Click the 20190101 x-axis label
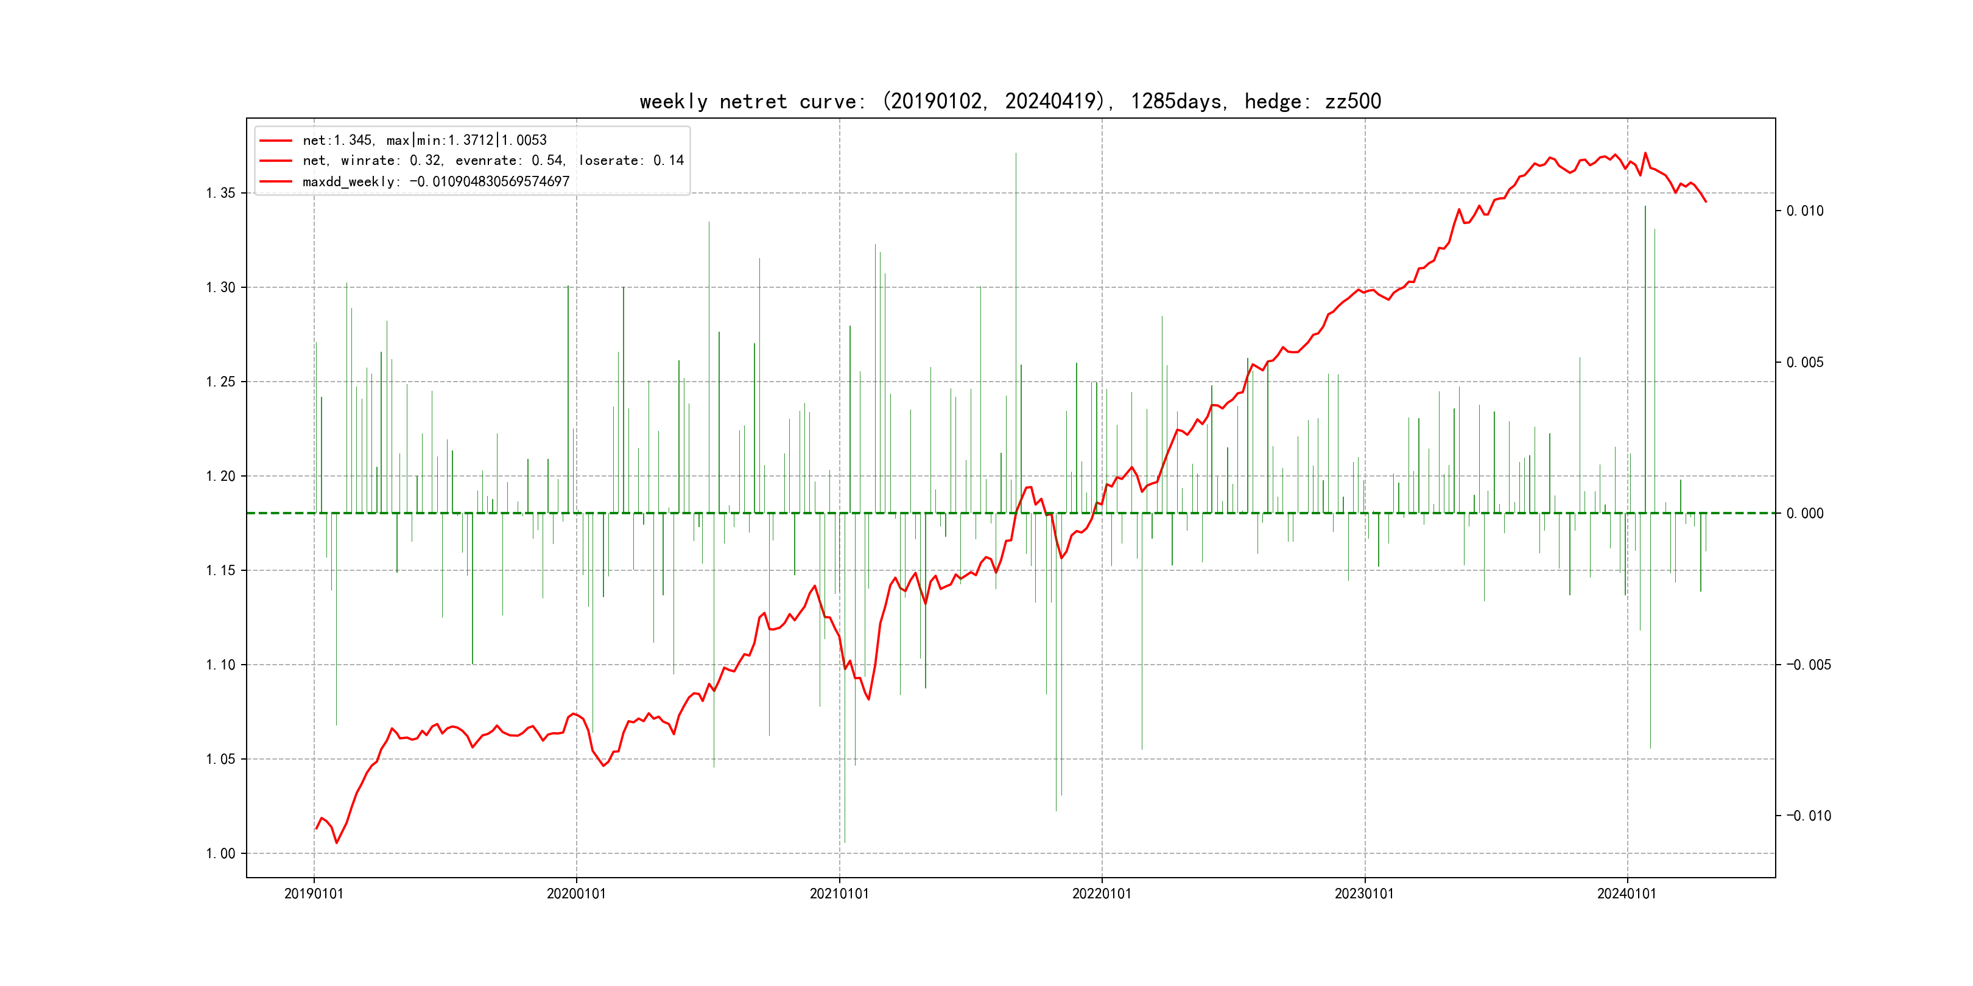 tap(313, 893)
